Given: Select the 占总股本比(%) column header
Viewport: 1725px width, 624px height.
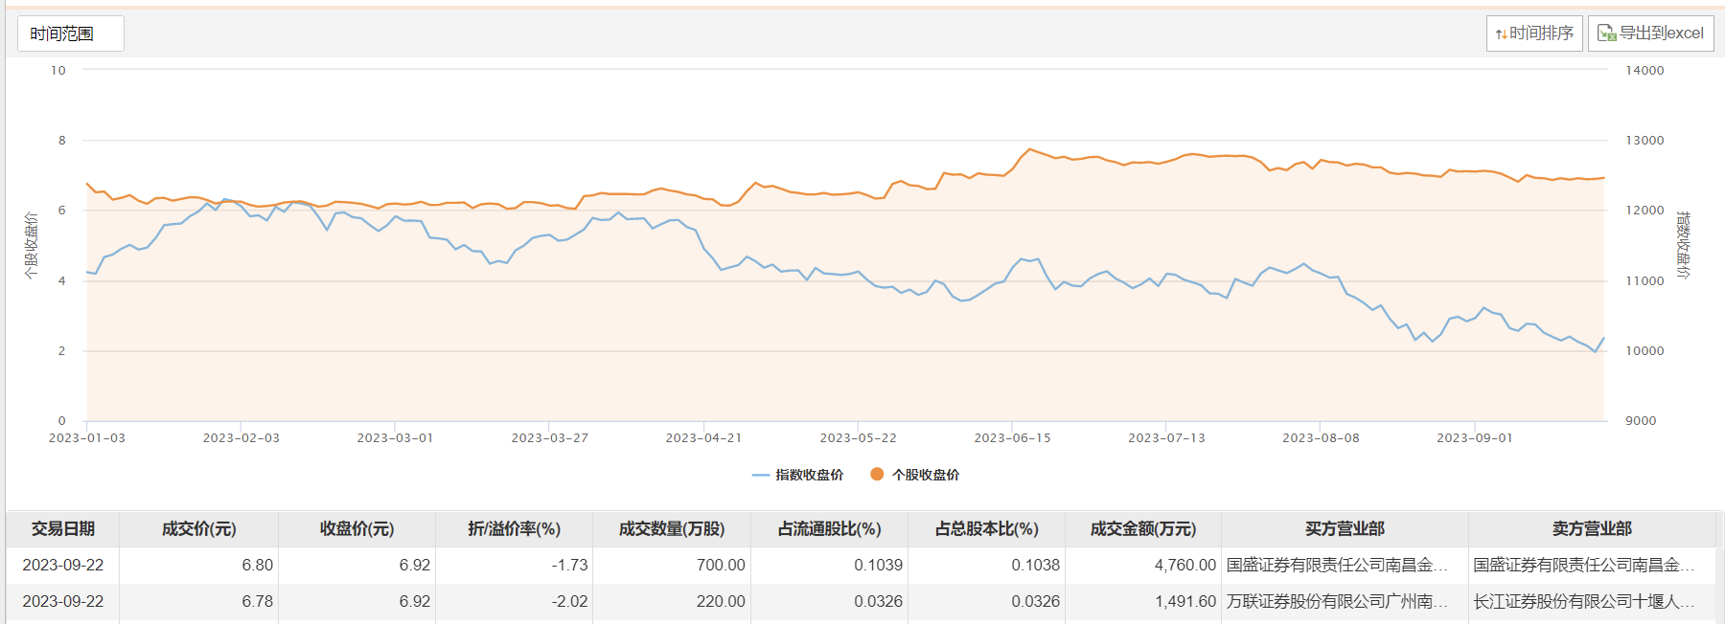Looking at the screenshot, I should point(986,529).
